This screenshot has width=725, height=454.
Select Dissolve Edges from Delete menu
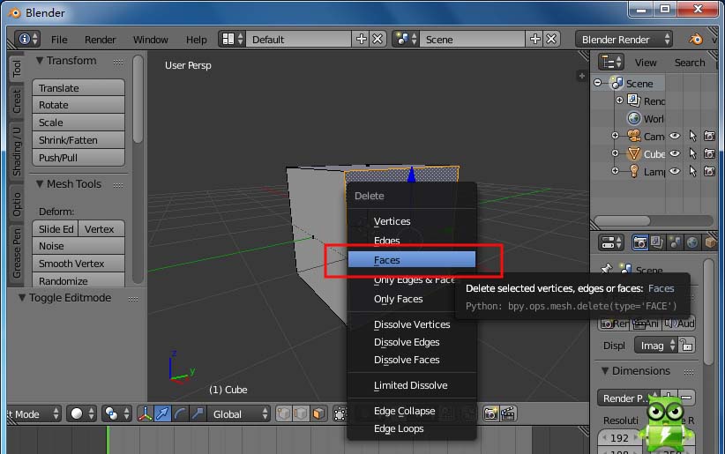[x=407, y=342]
